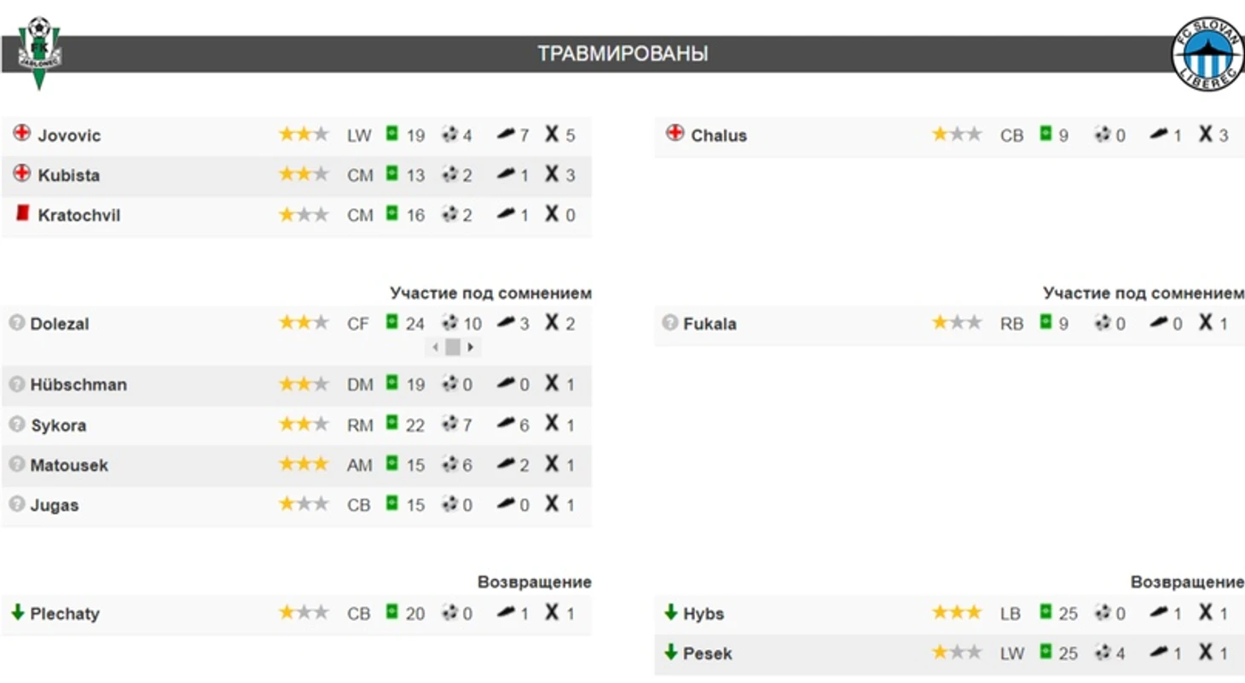Click the green return arrow beside Hybs
Image resolution: width=1245 pixels, height=683 pixels.
point(670,612)
